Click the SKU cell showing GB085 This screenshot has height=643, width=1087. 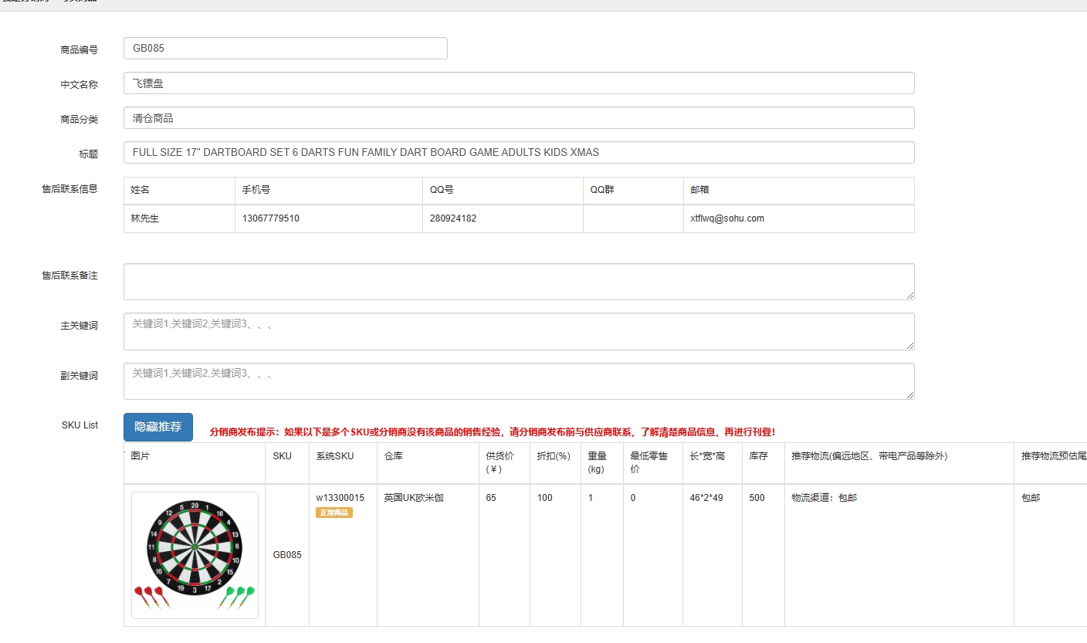(x=286, y=554)
